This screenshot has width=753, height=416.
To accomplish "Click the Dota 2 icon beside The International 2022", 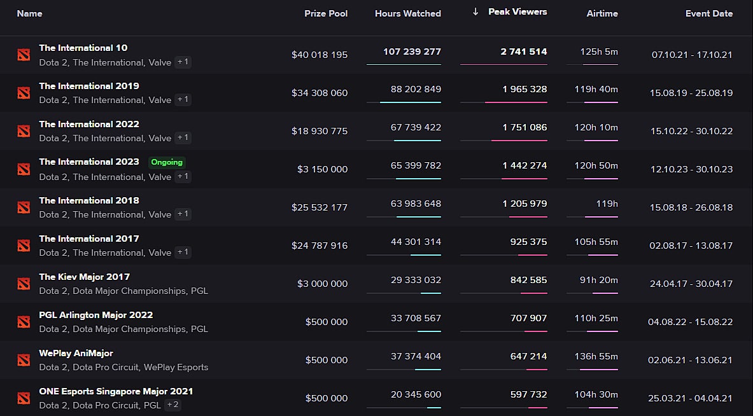I will click(24, 131).
